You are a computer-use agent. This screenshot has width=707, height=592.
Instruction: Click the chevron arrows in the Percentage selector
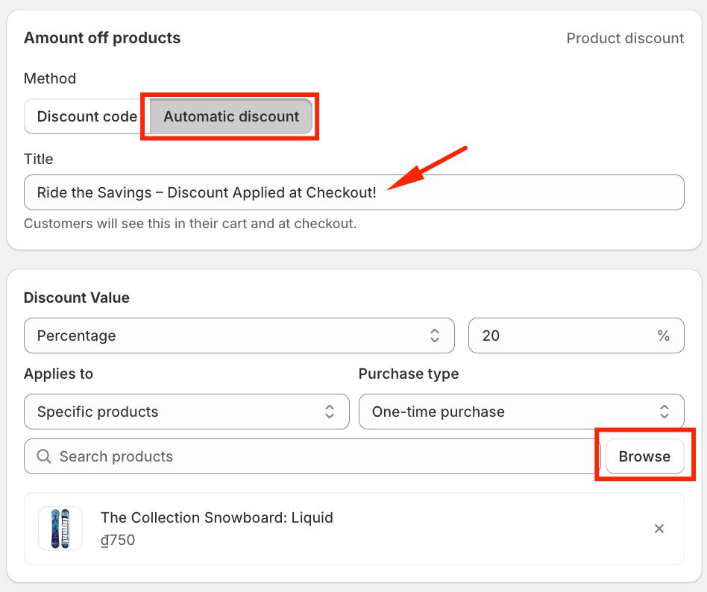tap(435, 336)
